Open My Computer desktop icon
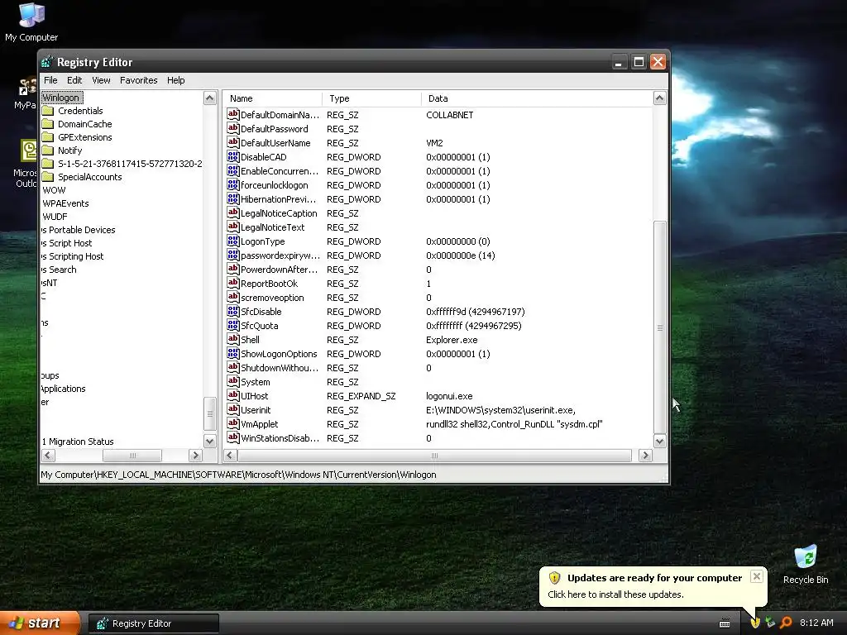The image size is (847, 635). coord(31,22)
